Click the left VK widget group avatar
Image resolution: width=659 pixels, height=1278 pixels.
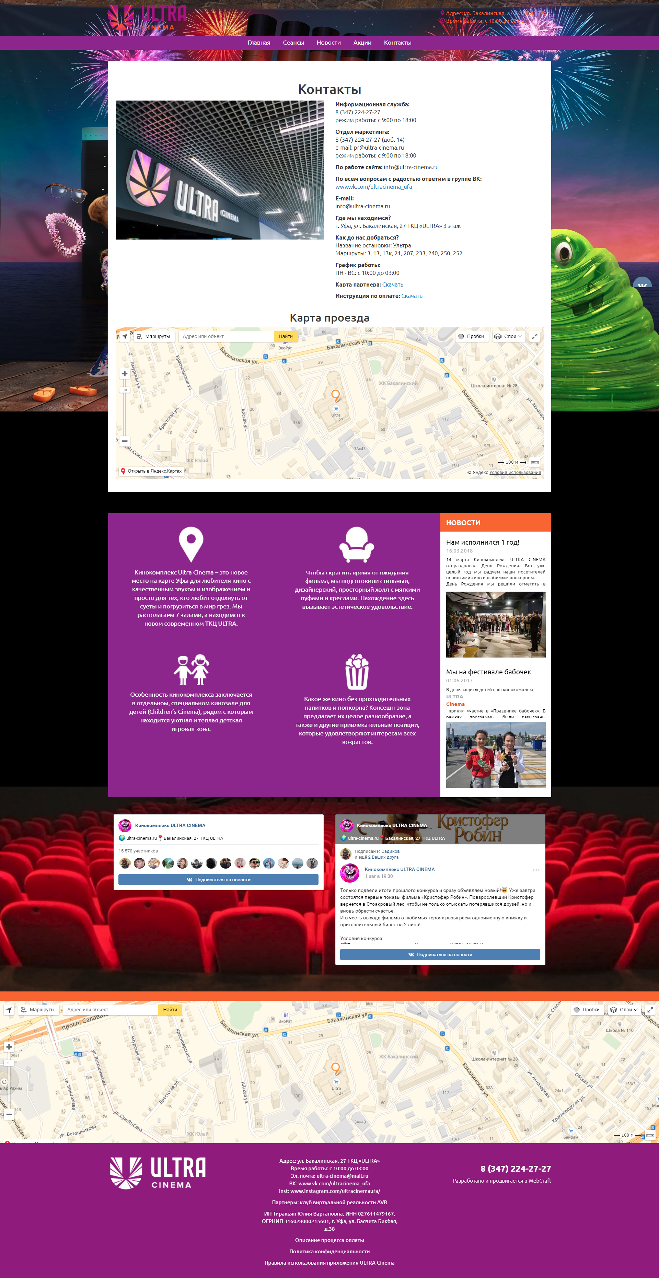tap(125, 826)
